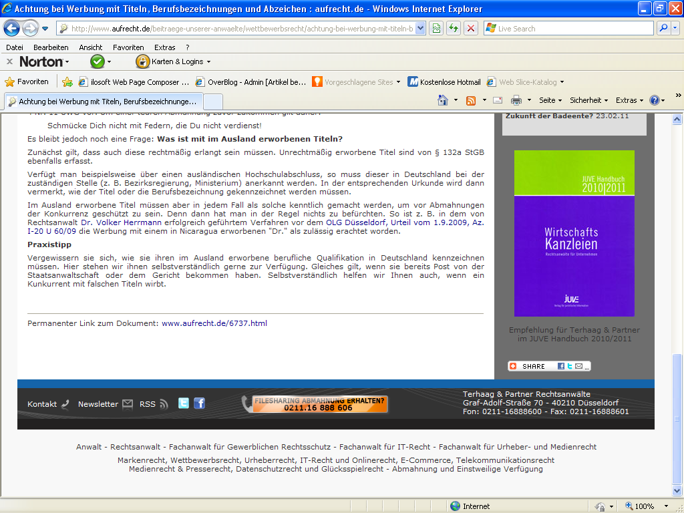Toggle the Compatibility View icon
Screen dimensions: 684x513
(x=436, y=29)
